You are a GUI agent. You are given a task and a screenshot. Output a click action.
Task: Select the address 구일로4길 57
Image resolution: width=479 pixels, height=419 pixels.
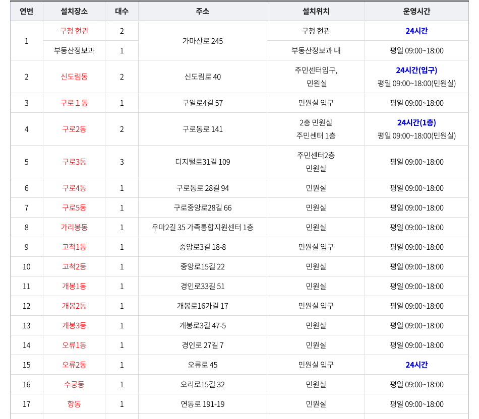coord(203,103)
